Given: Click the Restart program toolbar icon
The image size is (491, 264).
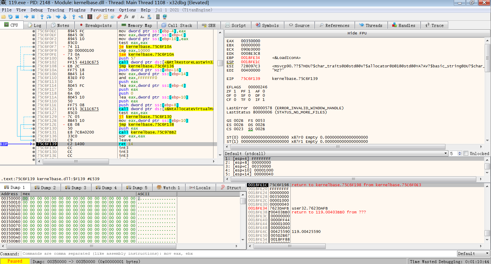Looking at the screenshot, I should coord(10,17).
